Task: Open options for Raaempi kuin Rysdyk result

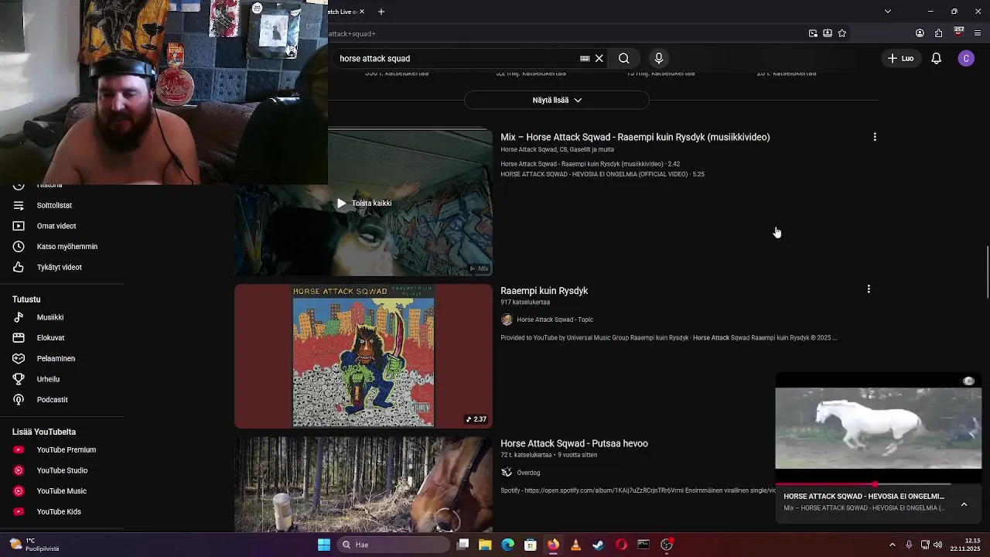Action: coord(869,289)
